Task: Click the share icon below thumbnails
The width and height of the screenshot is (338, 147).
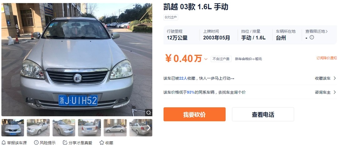Action: 65,143
